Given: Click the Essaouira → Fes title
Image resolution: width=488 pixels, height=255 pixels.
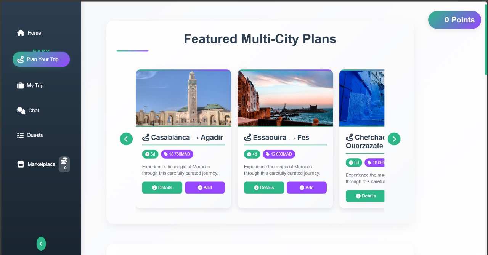Looking at the screenshot, I should [x=281, y=138].
